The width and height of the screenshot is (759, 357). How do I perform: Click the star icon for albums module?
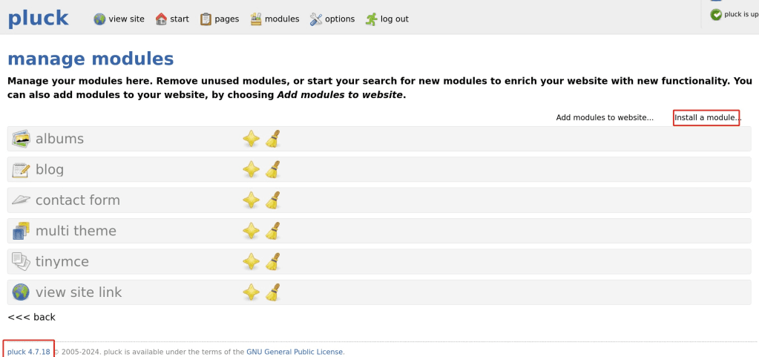click(252, 139)
